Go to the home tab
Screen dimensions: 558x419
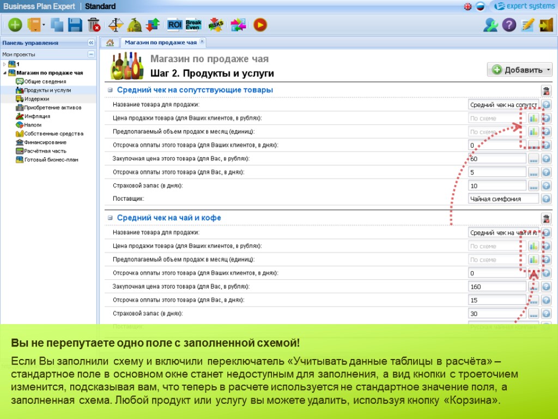[x=110, y=43]
